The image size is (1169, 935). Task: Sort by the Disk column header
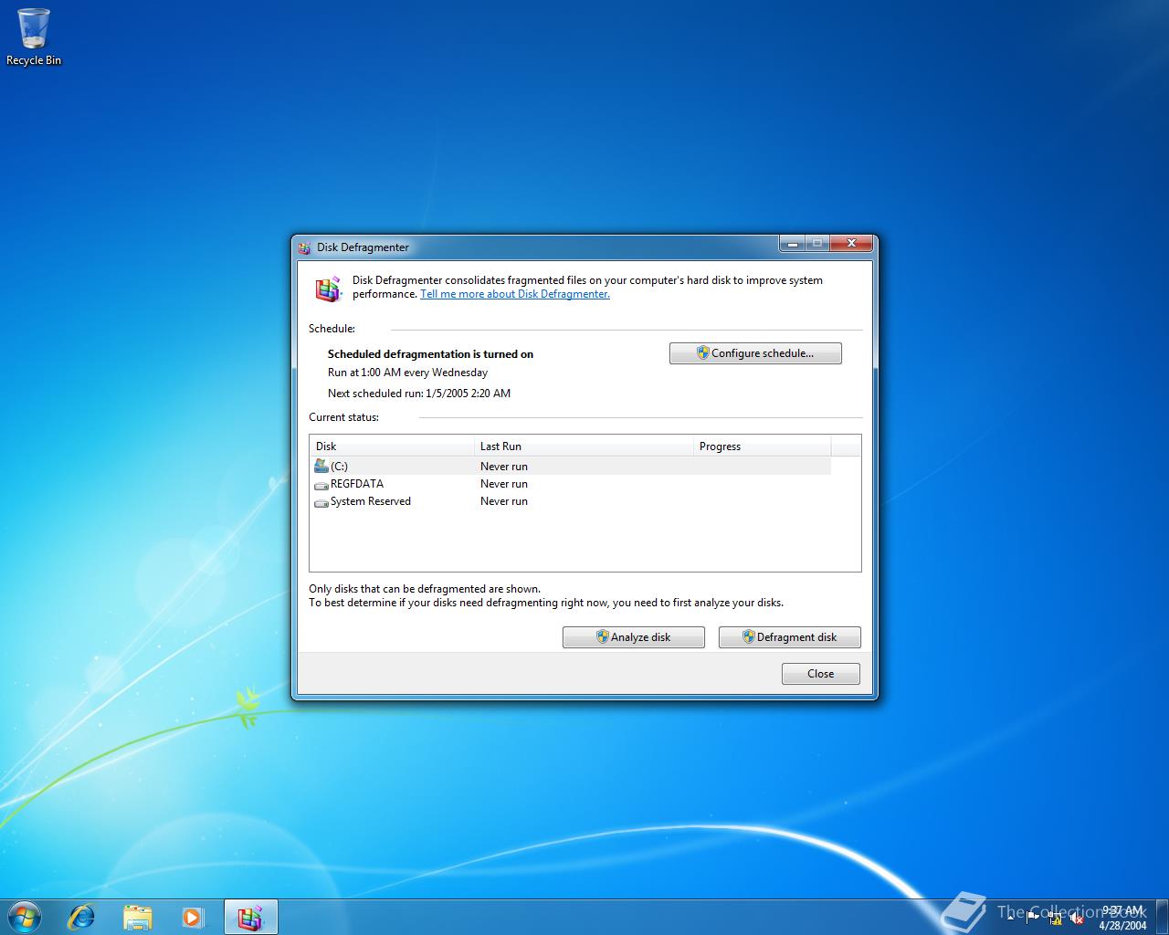tap(392, 446)
